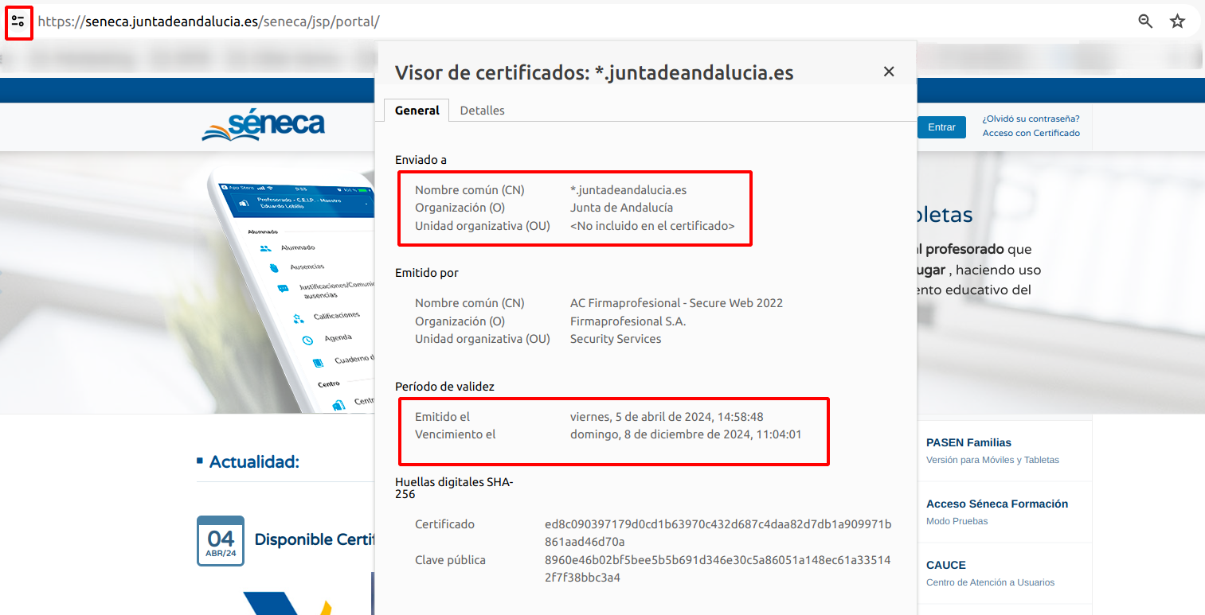Select the General tab
The width and height of the screenshot is (1205, 615).
tap(417, 111)
